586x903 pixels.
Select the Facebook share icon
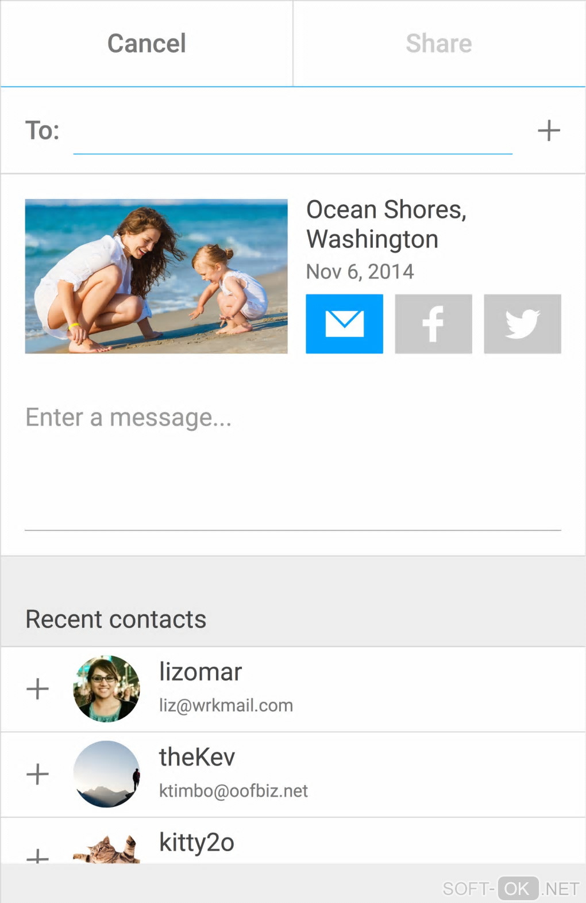[433, 324]
